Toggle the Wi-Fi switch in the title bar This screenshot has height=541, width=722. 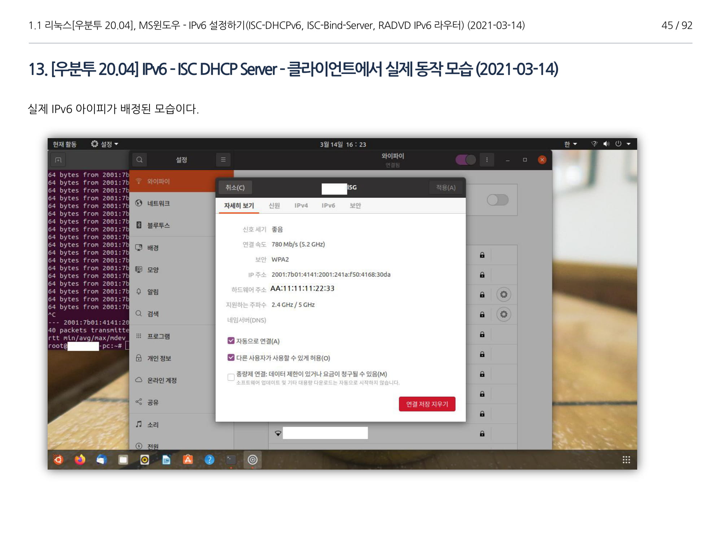(x=466, y=160)
